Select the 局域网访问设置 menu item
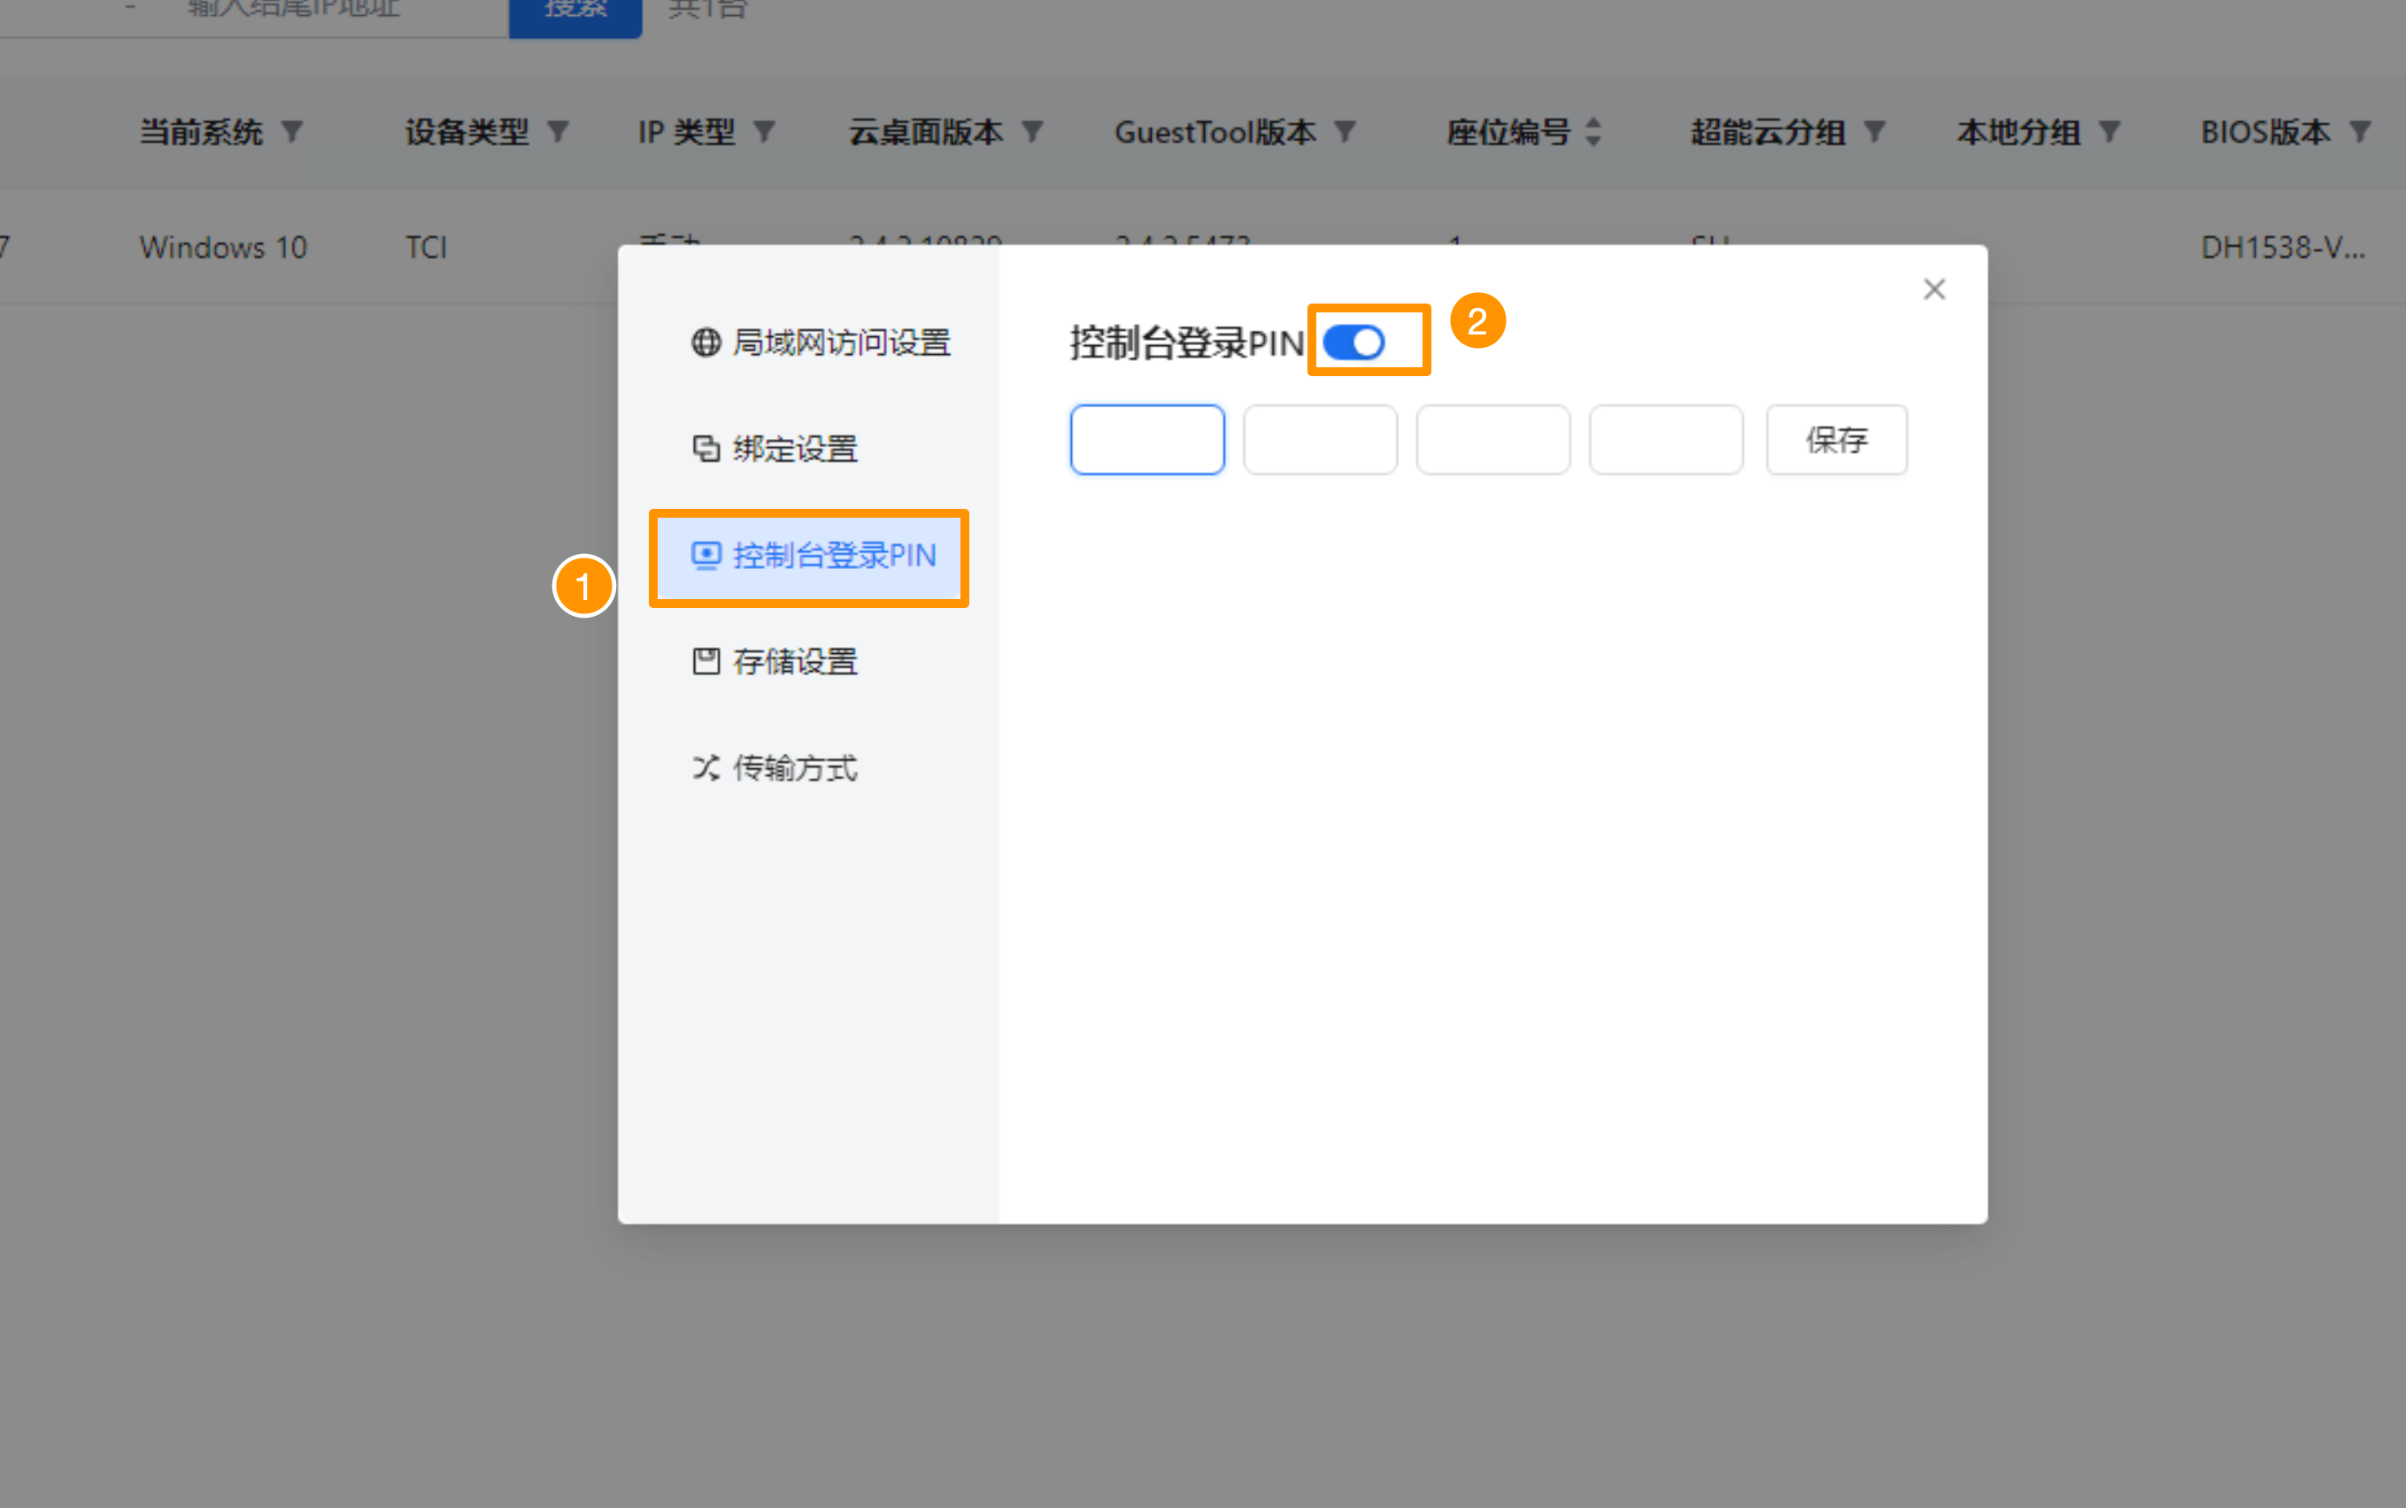This screenshot has width=2406, height=1508. [x=841, y=342]
